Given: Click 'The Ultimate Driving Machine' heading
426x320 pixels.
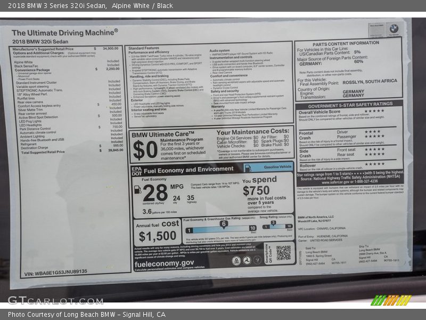Looking at the screenshot, I should point(64,33).
